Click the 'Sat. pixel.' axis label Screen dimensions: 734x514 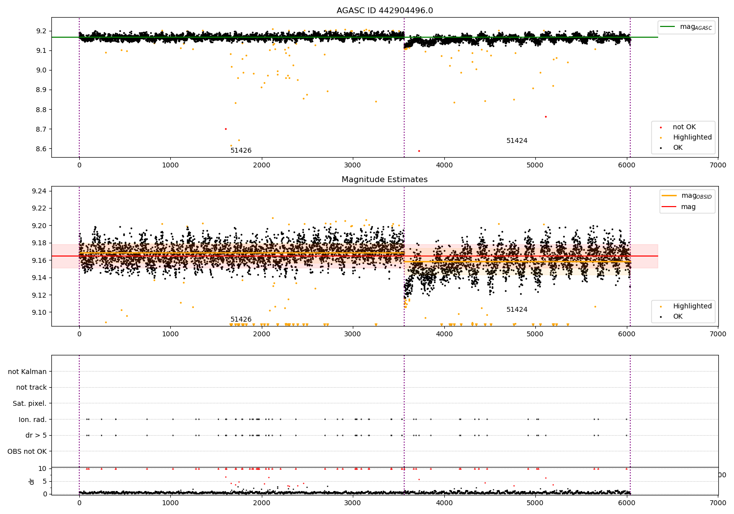click(30, 404)
